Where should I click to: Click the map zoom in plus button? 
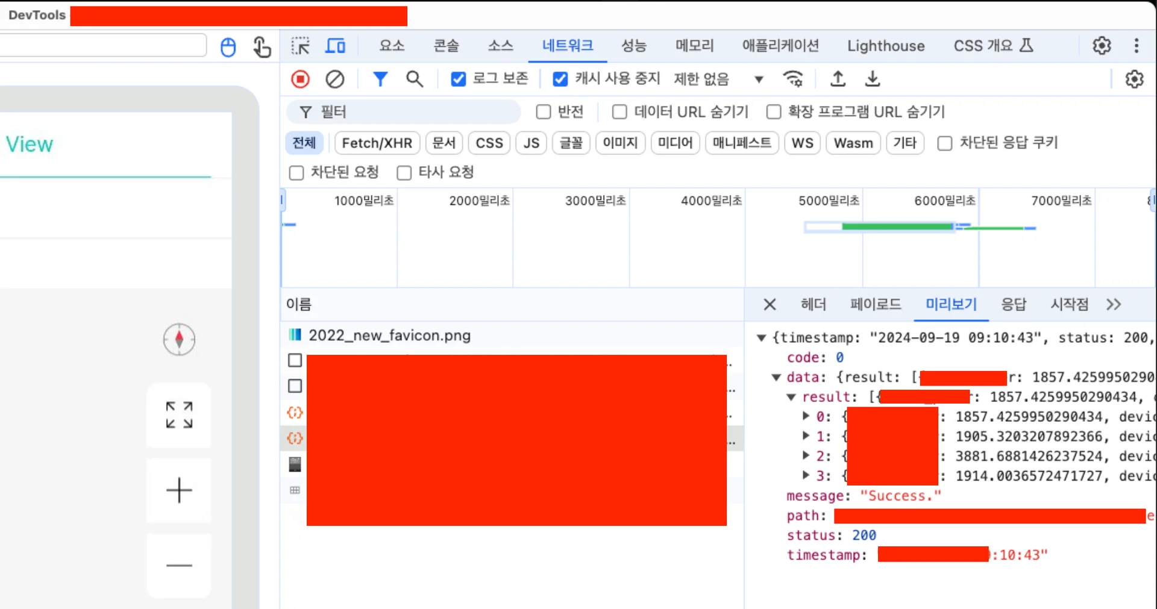[179, 490]
